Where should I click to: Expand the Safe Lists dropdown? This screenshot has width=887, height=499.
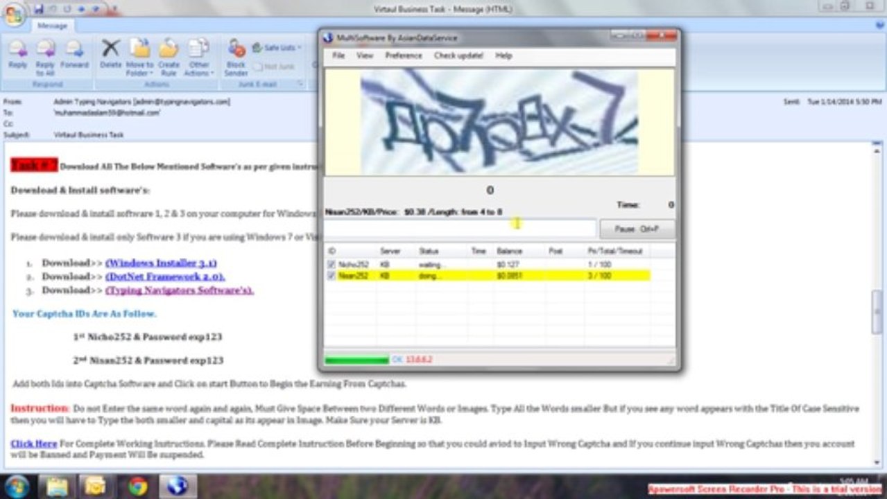tap(277, 48)
